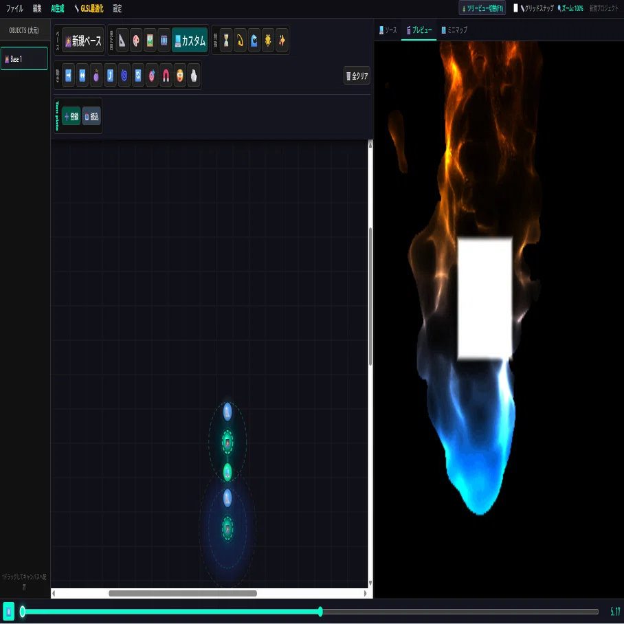Open the 編集 menu

point(37,8)
